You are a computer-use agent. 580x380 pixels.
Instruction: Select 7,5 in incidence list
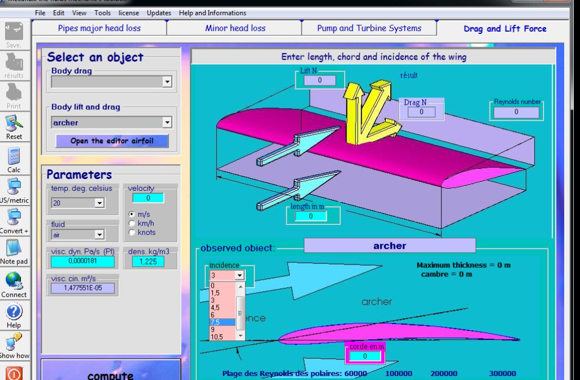point(221,322)
